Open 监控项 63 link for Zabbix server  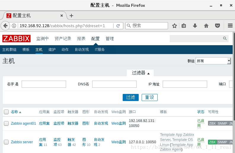57,142
